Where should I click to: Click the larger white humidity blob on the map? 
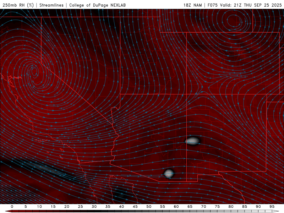tap(192, 141)
